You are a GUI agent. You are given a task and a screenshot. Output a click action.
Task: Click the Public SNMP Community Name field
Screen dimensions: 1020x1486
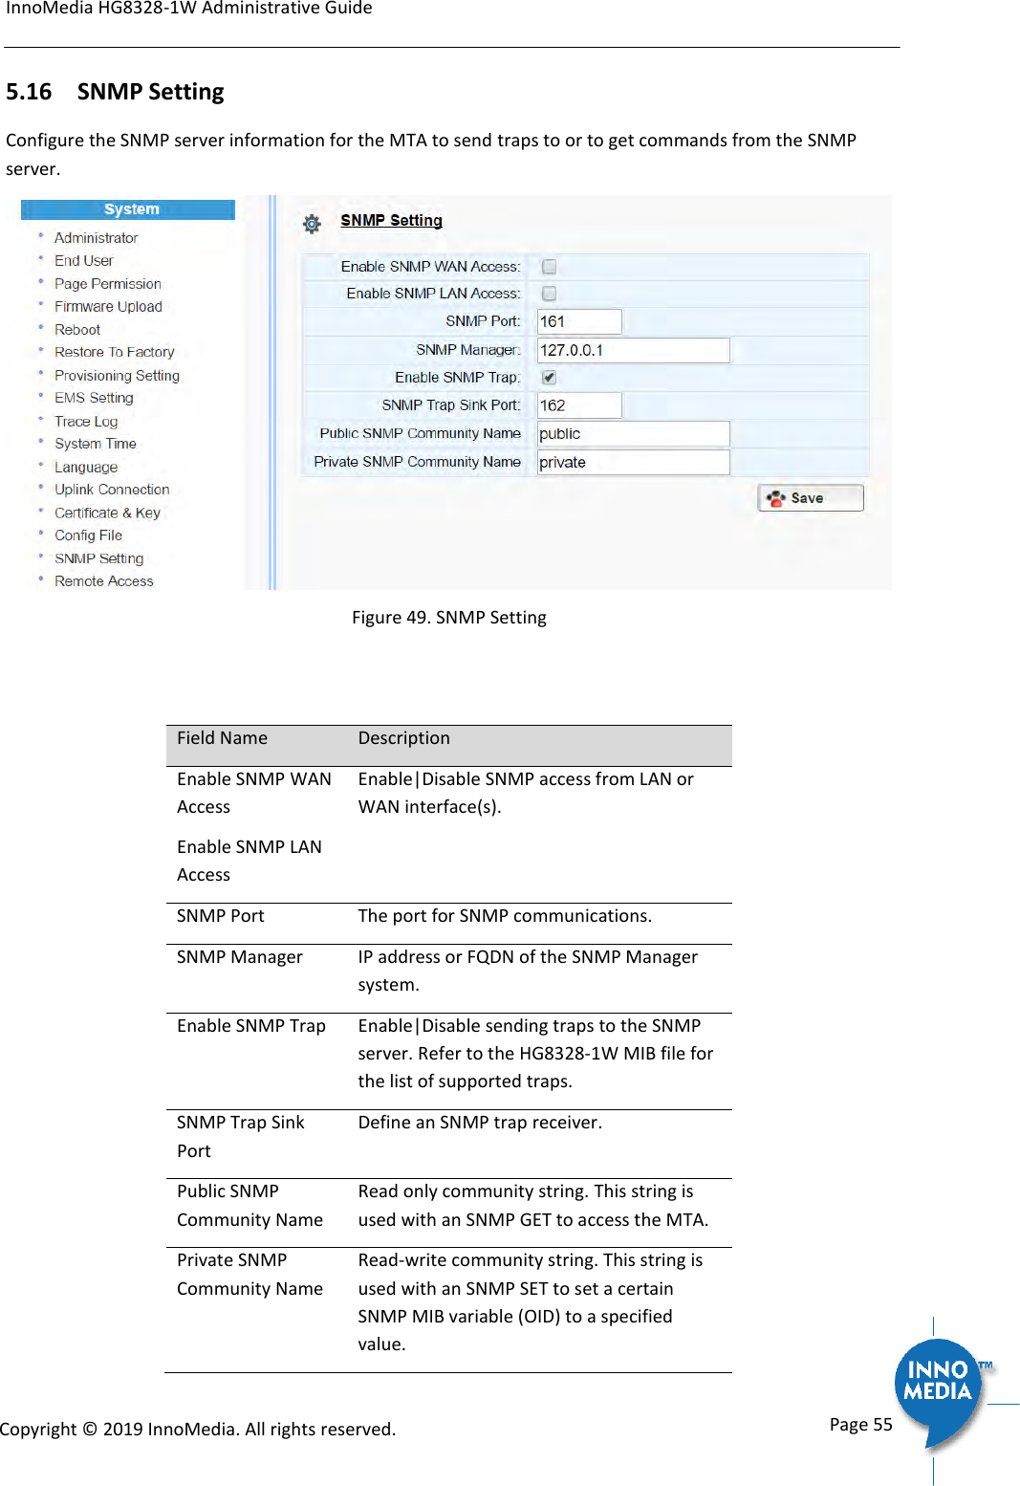[x=633, y=433]
